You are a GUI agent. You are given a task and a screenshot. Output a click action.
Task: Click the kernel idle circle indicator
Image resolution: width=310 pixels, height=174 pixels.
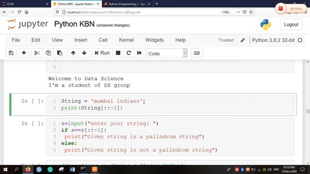(300, 40)
